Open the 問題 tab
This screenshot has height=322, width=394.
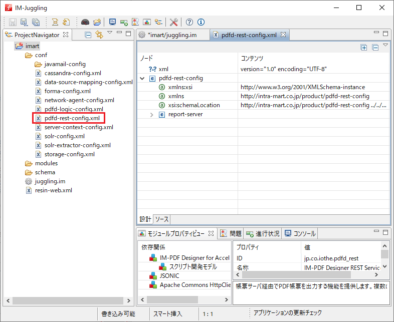231,234
